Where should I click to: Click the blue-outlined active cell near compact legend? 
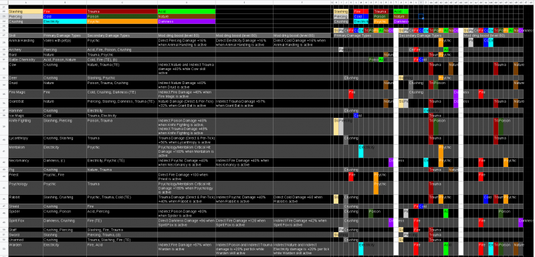(421, 16)
